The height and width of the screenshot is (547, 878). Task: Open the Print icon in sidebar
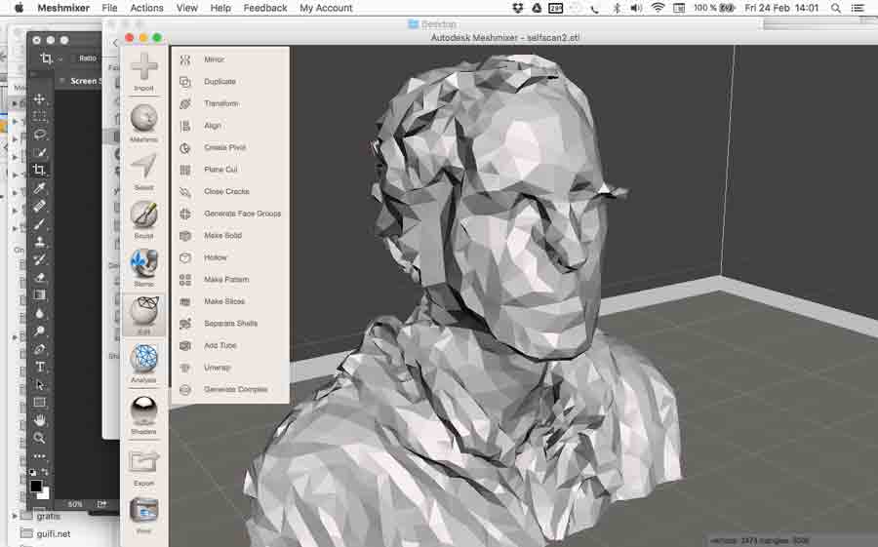click(143, 511)
